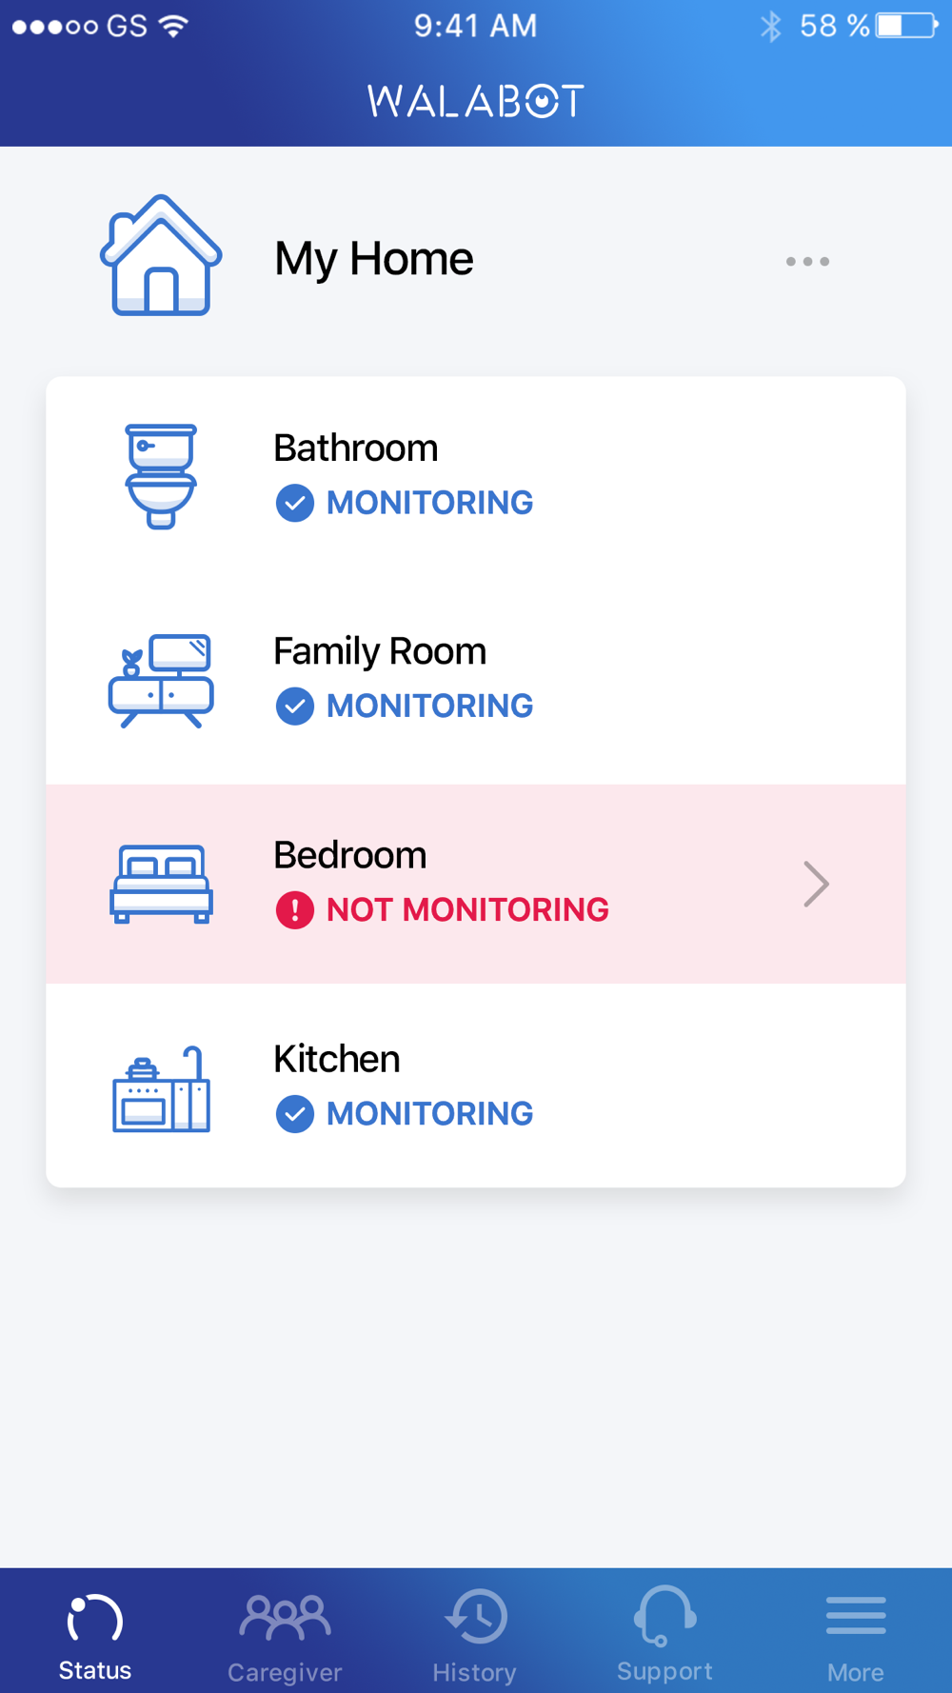This screenshot has width=952, height=1693.
Task: Select the Bathroom toilet icon
Action: click(x=161, y=476)
